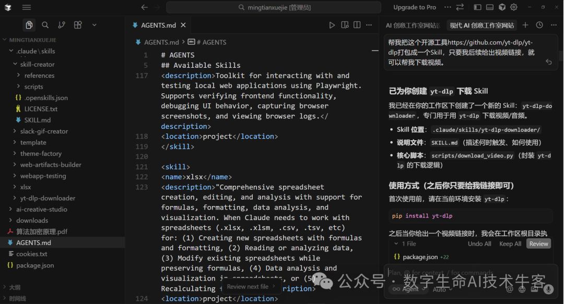Split the editor using the split icon
The image size is (564, 304).
pos(357,25)
